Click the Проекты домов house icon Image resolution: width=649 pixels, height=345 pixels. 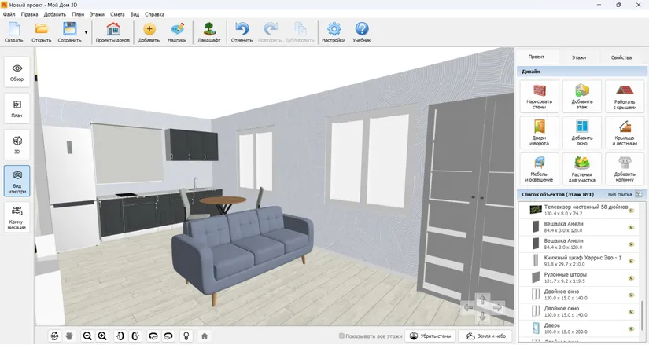pyautogui.click(x=112, y=32)
